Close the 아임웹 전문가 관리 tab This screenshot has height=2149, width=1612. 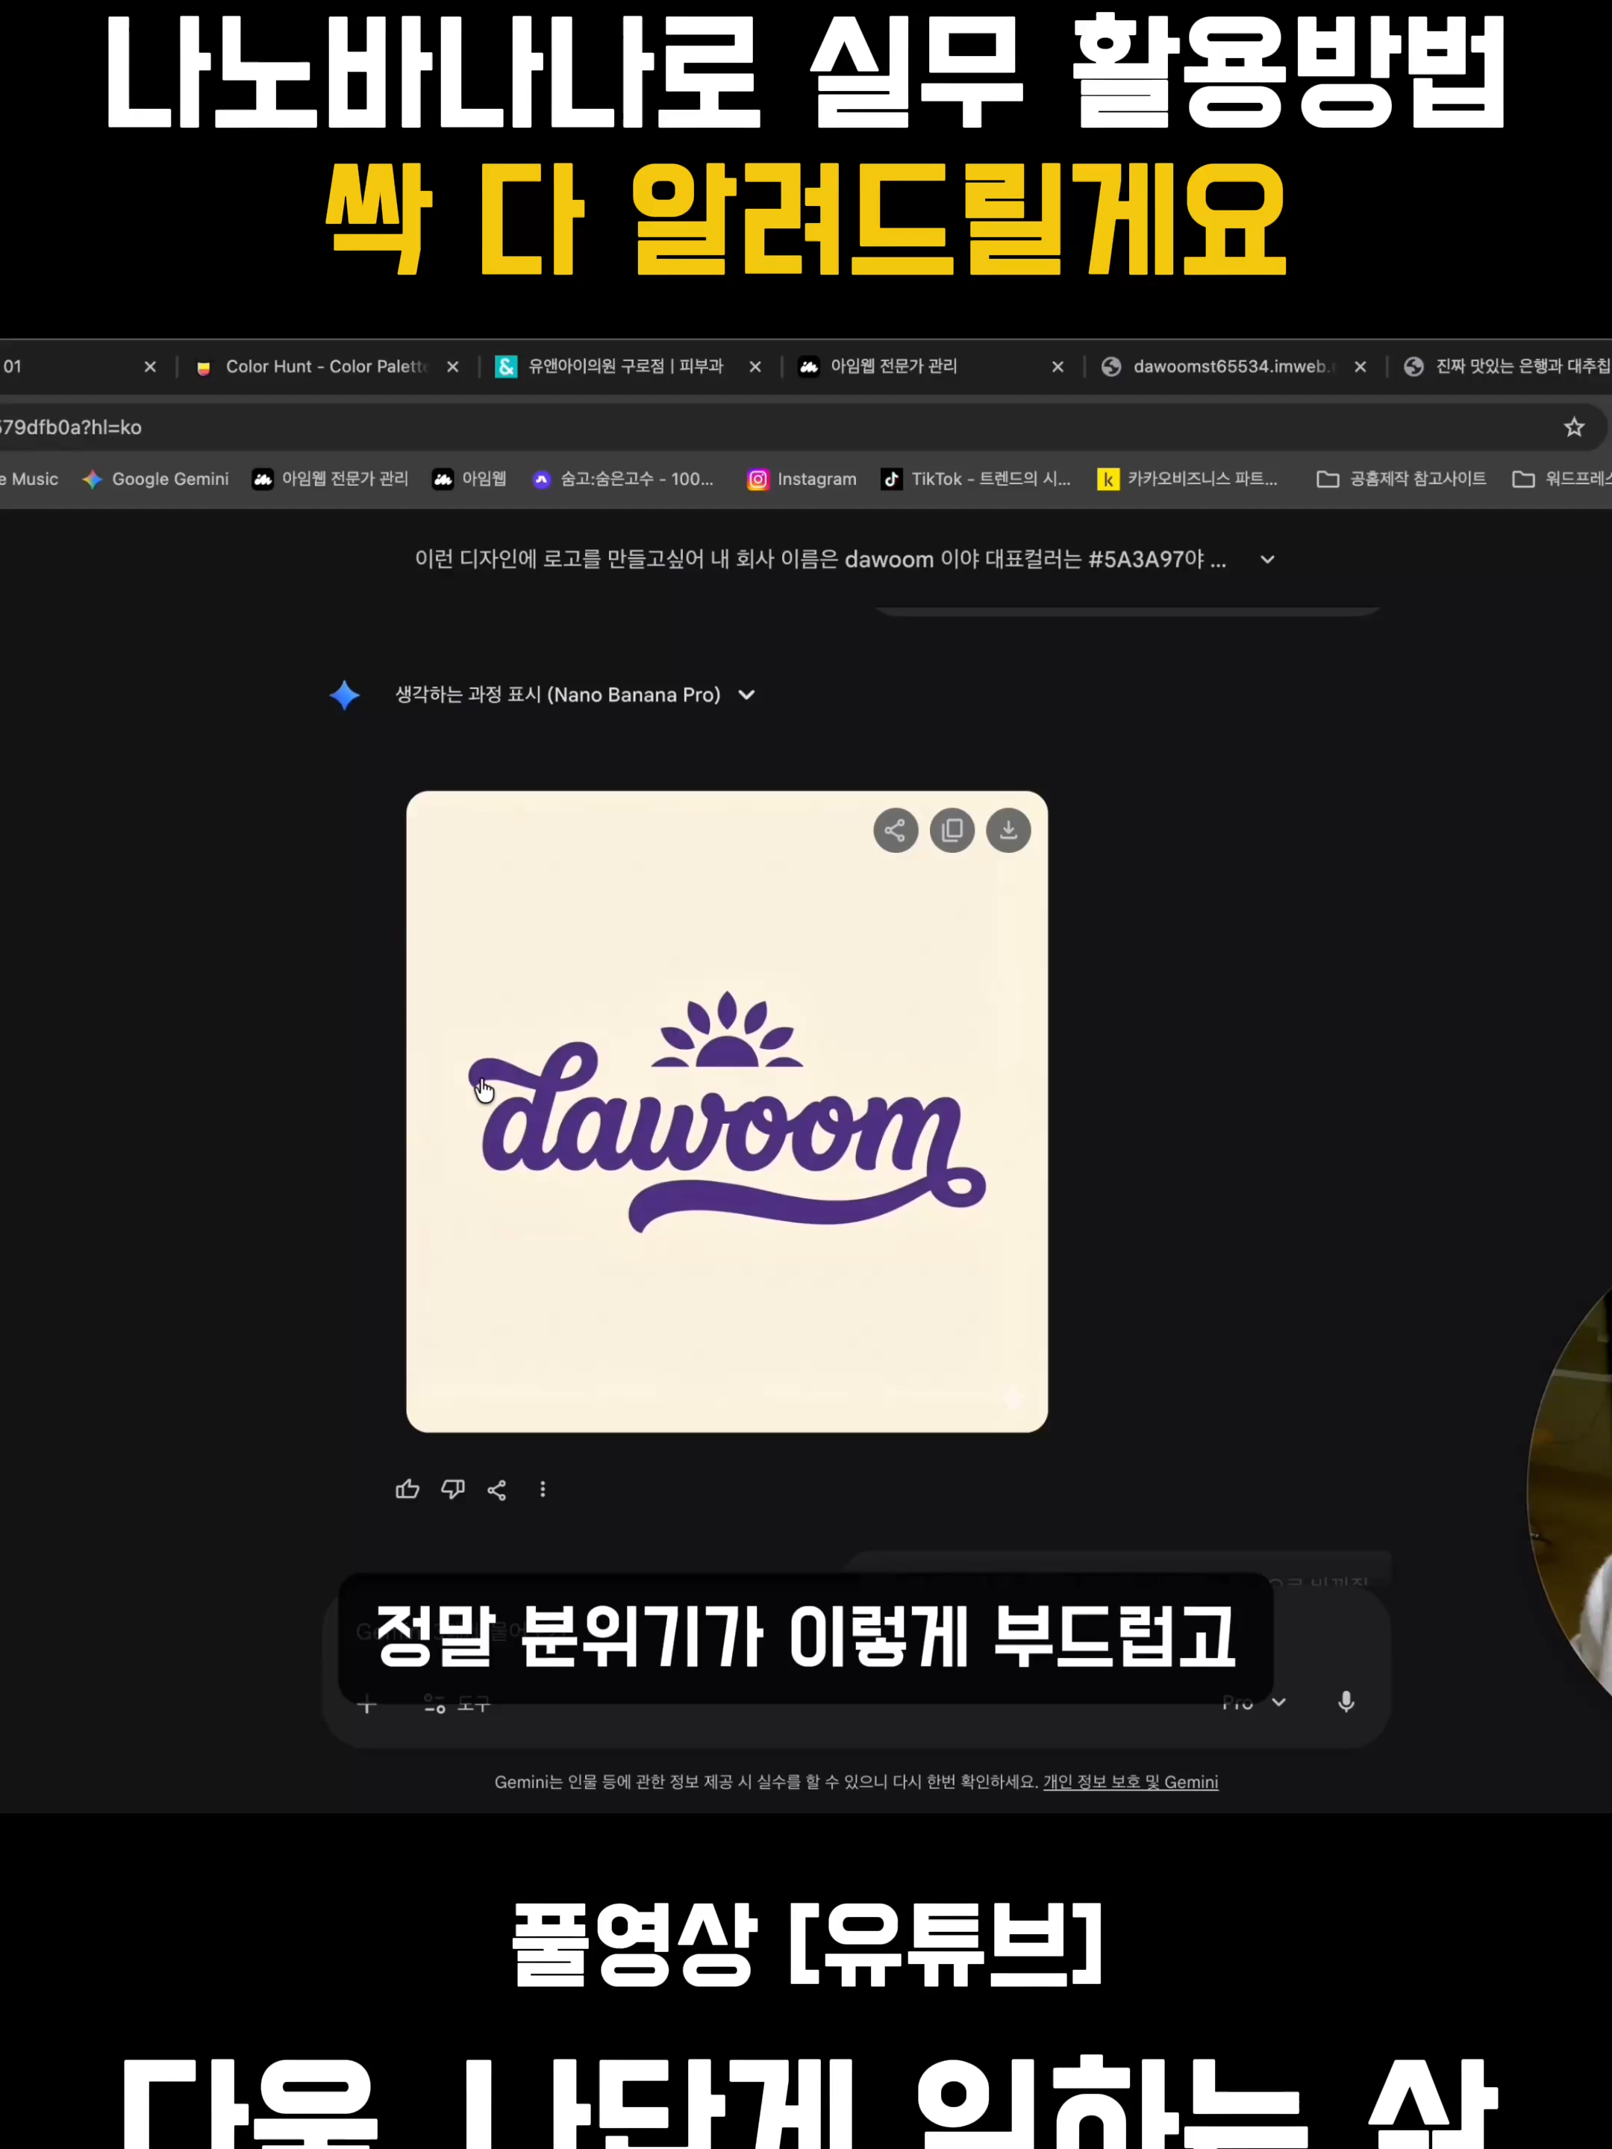1058,367
